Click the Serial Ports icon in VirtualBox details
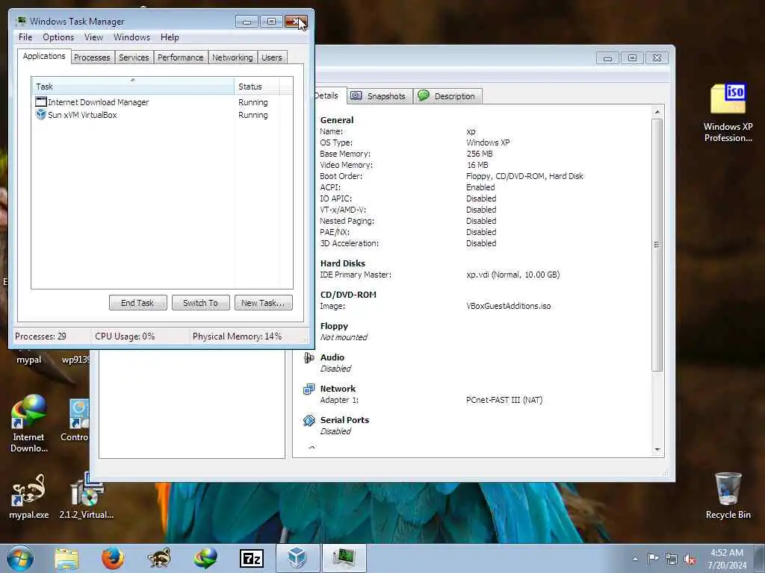Image resolution: width=765 pixels, height=573 pixels. click(x=309, y=421)
